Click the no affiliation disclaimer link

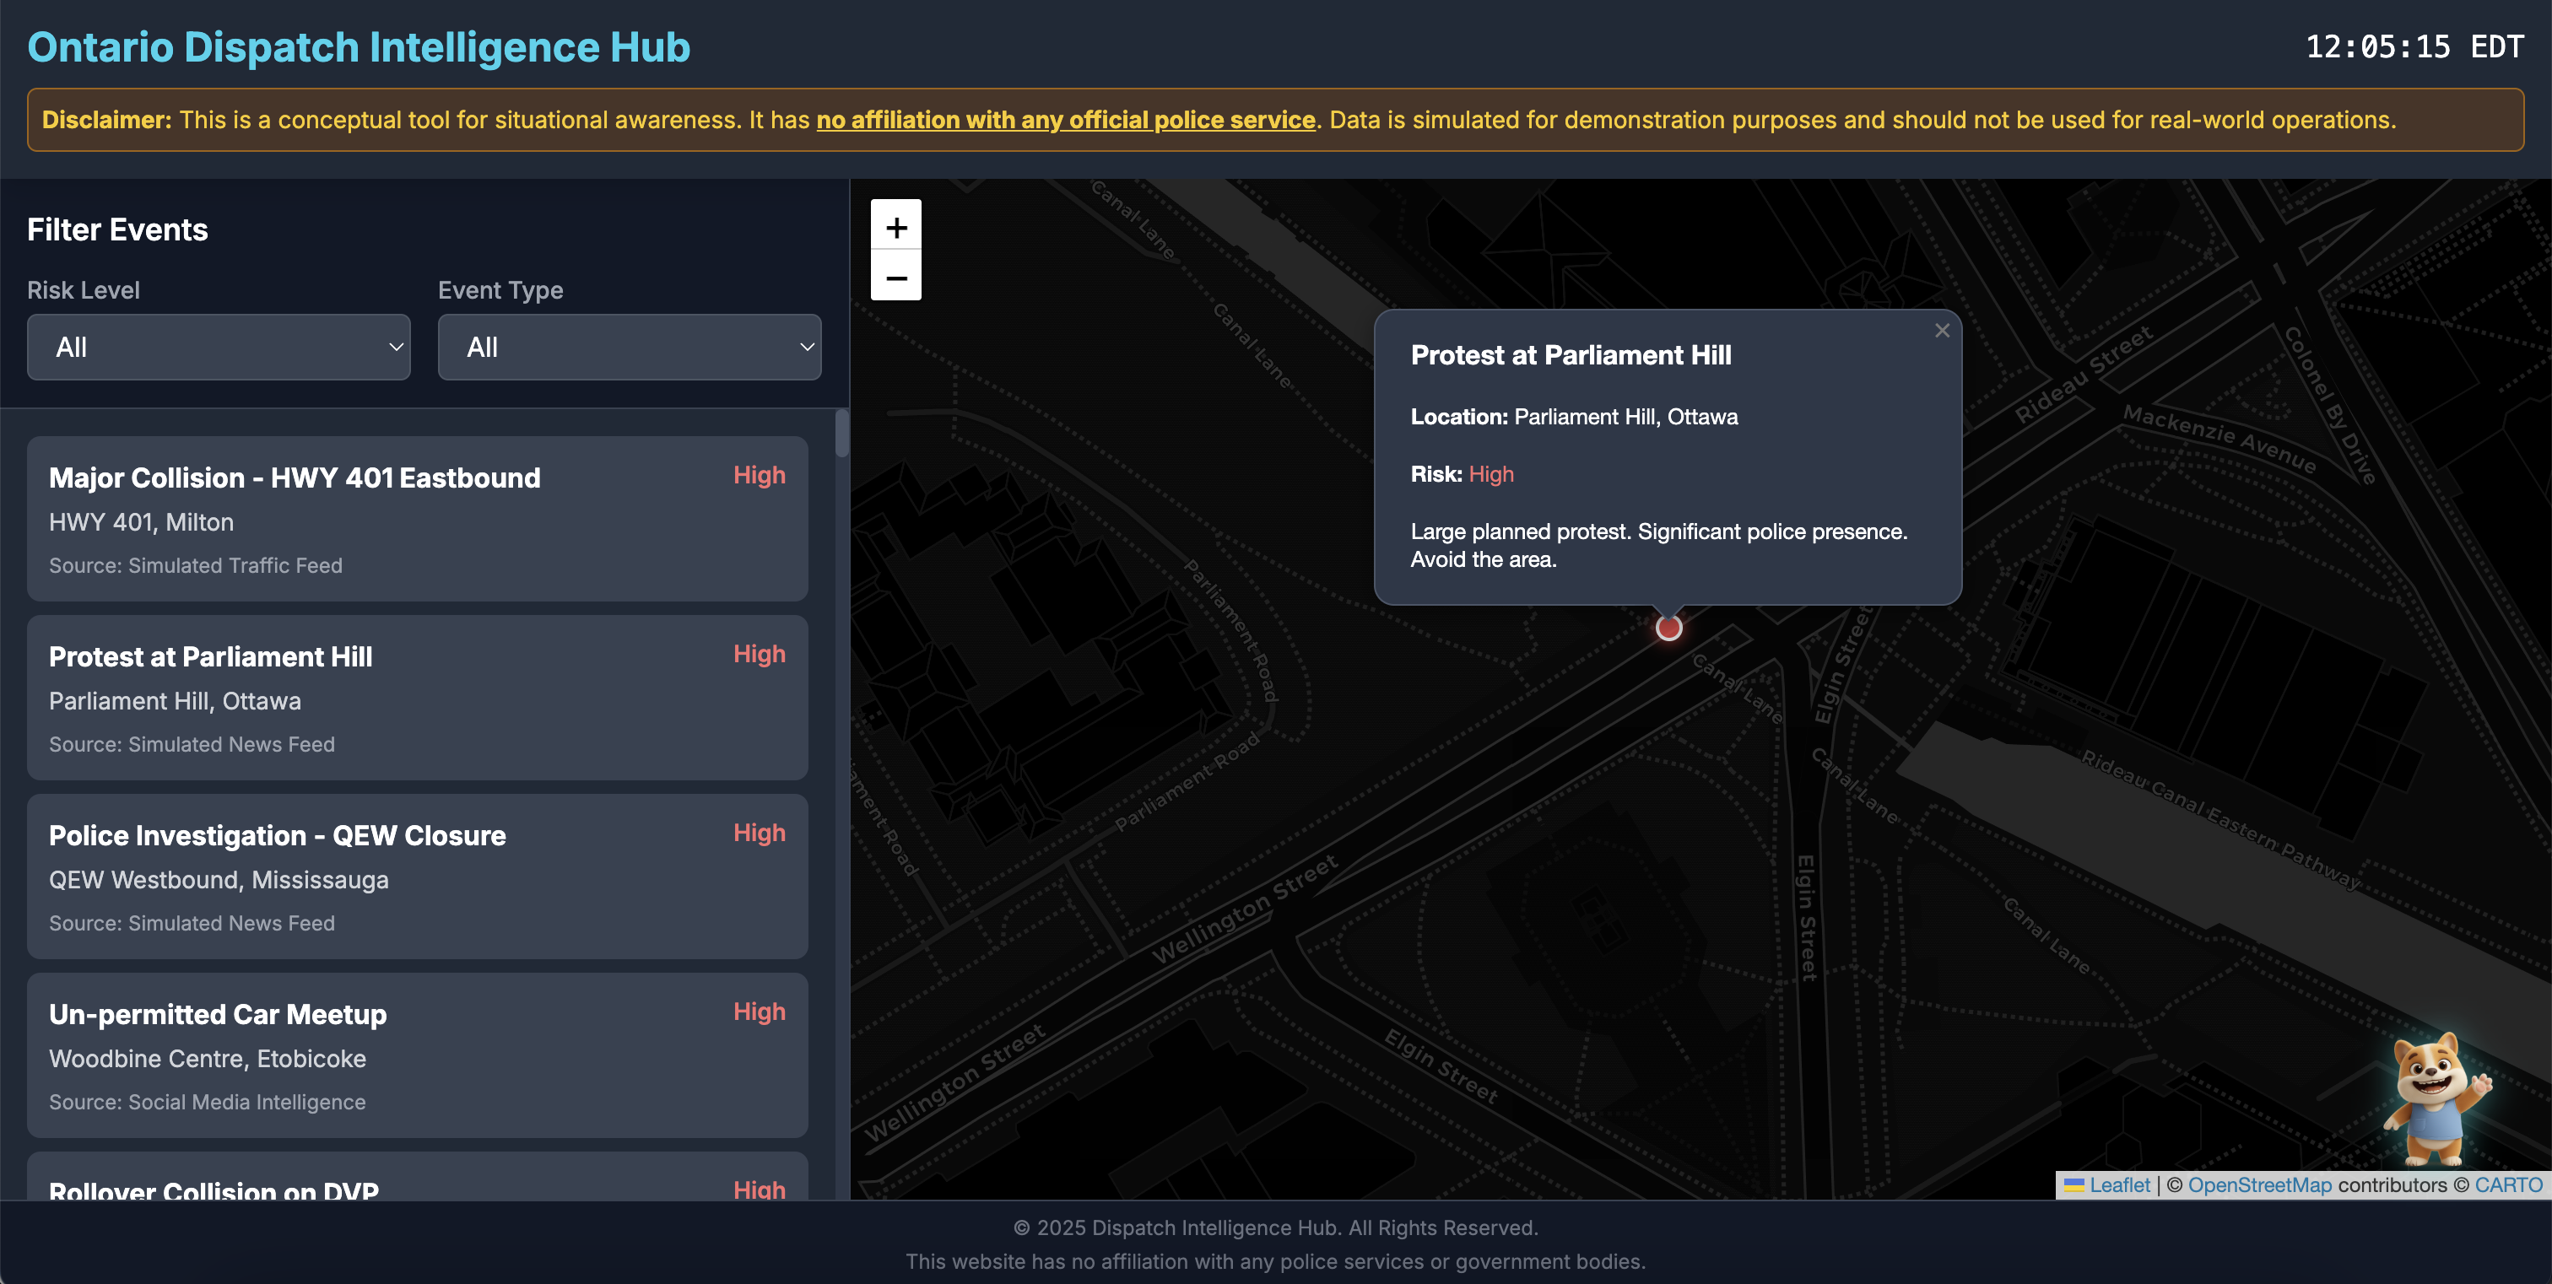point(1065,120)
